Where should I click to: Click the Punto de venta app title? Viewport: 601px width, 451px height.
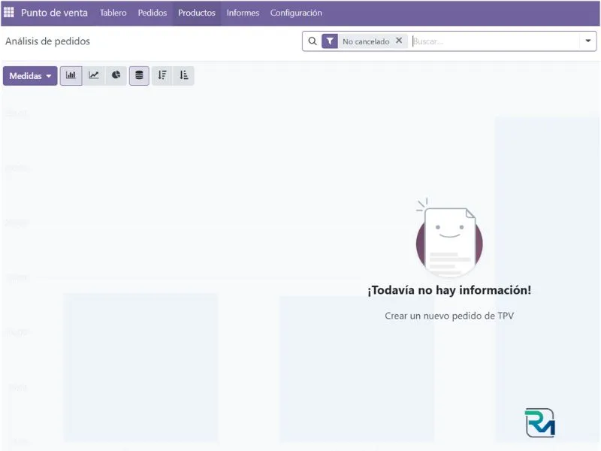point(54,13)
